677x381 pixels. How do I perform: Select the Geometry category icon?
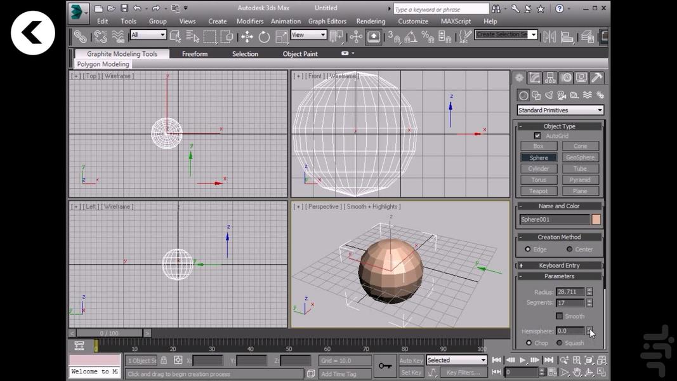click(523, 95)
